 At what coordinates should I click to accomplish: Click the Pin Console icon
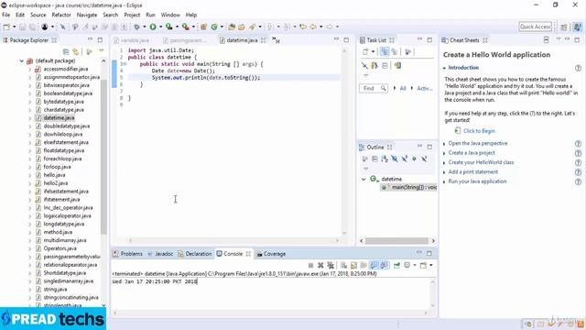pos(396,265)
